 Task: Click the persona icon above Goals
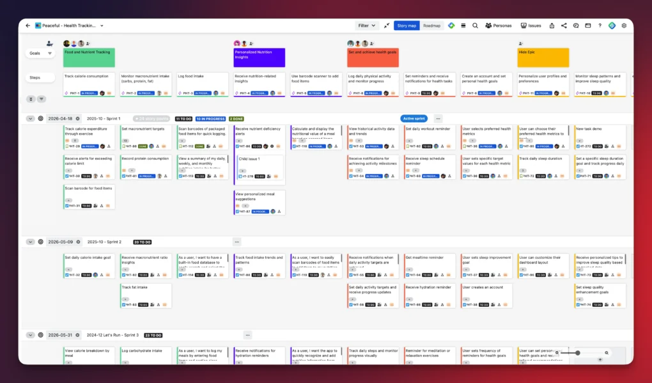tap(49, 43)
